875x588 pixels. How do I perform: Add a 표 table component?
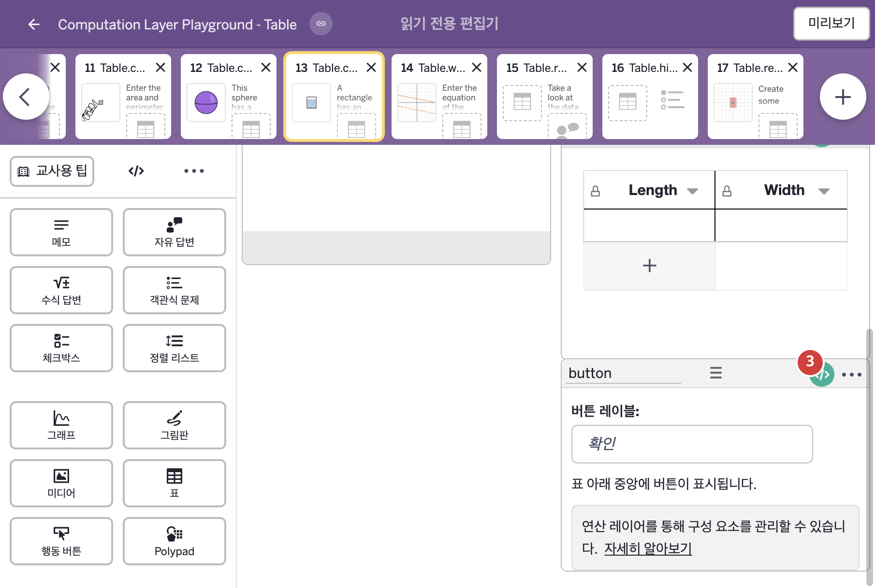click(175, 483)
